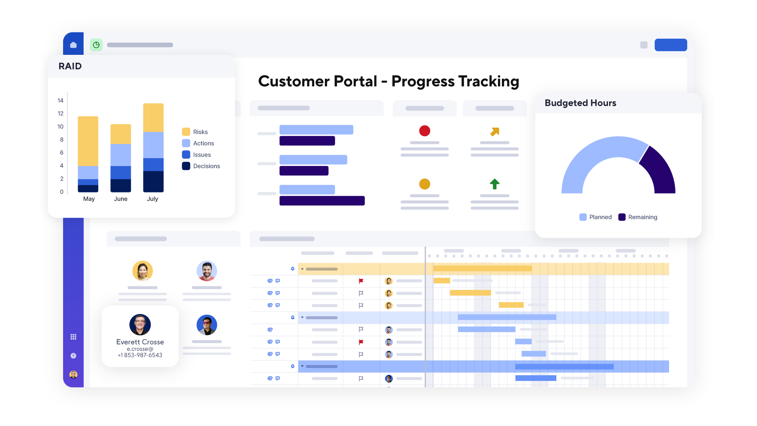
Task: Collapse the dark blue task group triangle
Action: (x=302, y=366)
